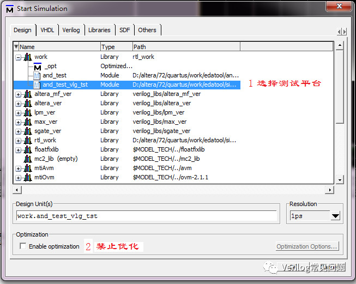This screenshot has width=356, height=284.
Task: Click the vertical scrollbar down arrow
Action: click(340, 180)
